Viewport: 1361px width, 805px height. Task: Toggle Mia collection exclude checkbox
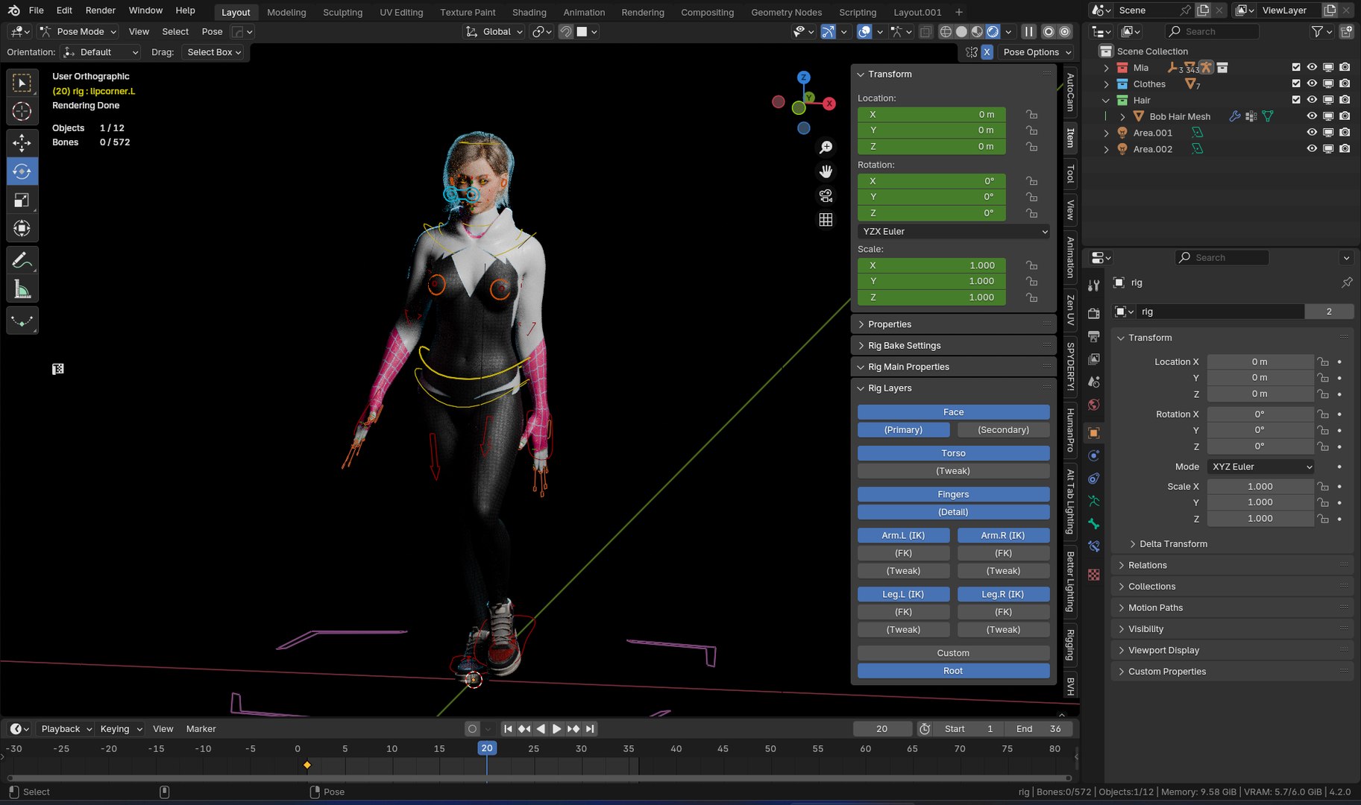[1296, 67]
